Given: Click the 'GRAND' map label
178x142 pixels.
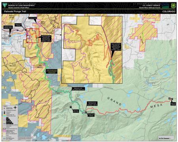Looking at the screenshot, I should 114,101.
